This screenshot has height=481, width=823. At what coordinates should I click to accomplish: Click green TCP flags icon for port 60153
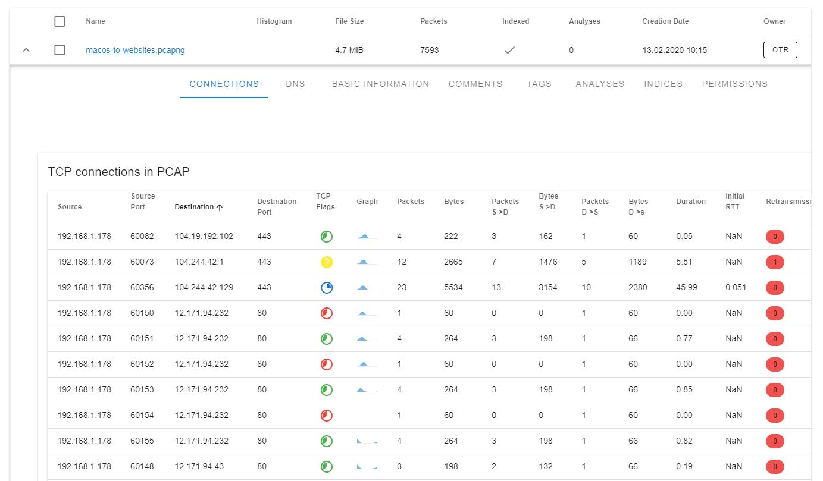click(326, 390)
